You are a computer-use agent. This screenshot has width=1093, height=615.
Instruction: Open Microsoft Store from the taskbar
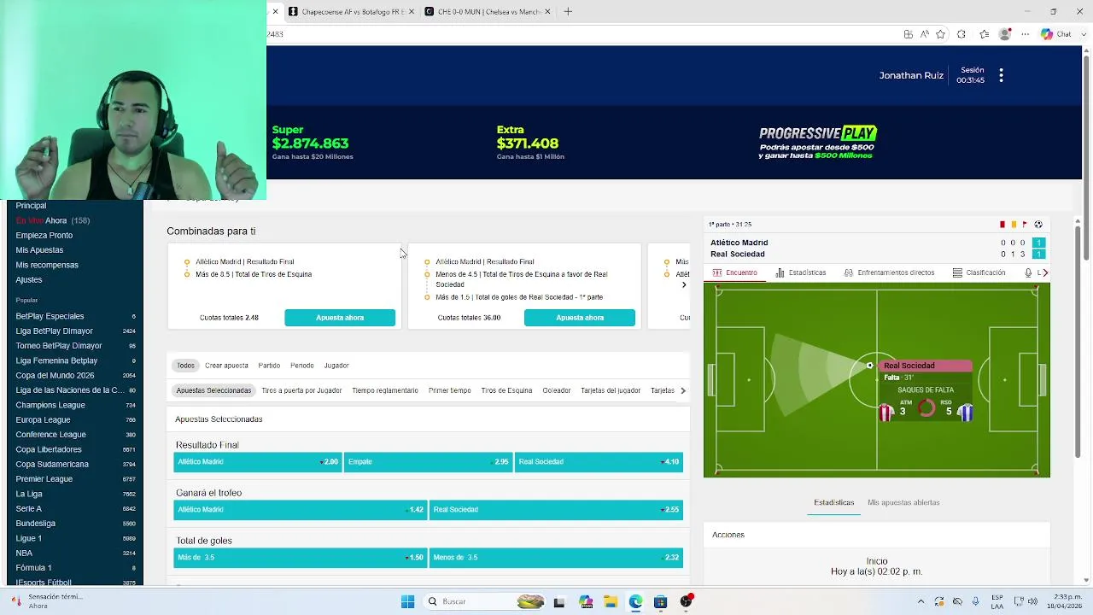[660, 601]
